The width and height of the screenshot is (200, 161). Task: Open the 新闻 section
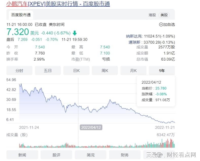(x=22, y=155)
